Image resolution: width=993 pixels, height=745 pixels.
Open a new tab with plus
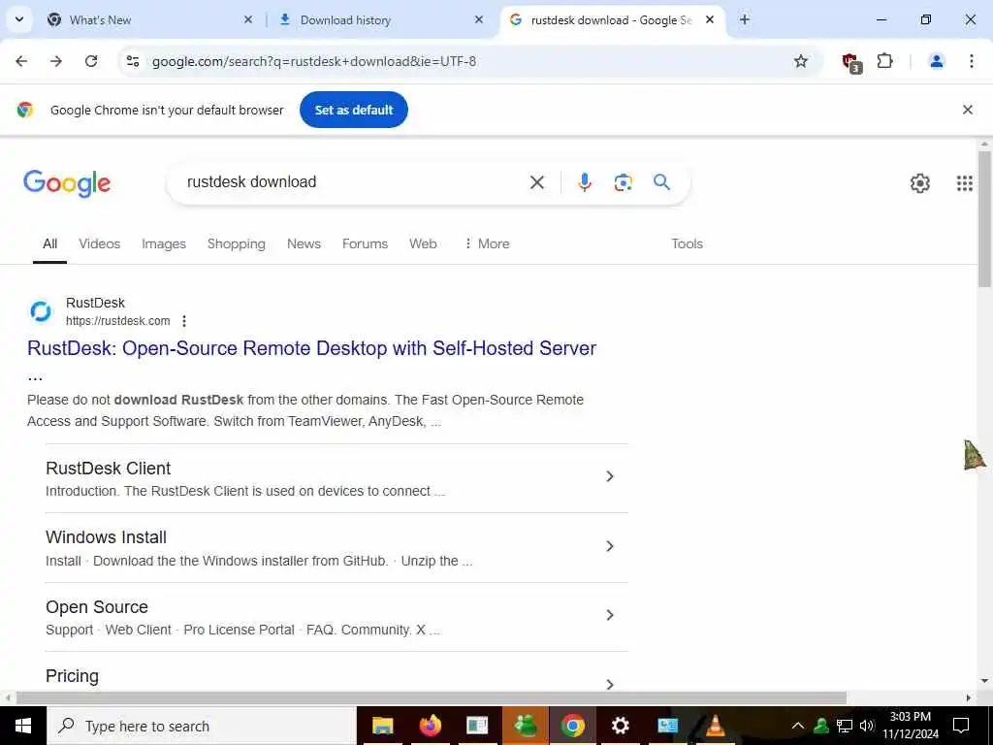tap(745, 19)
